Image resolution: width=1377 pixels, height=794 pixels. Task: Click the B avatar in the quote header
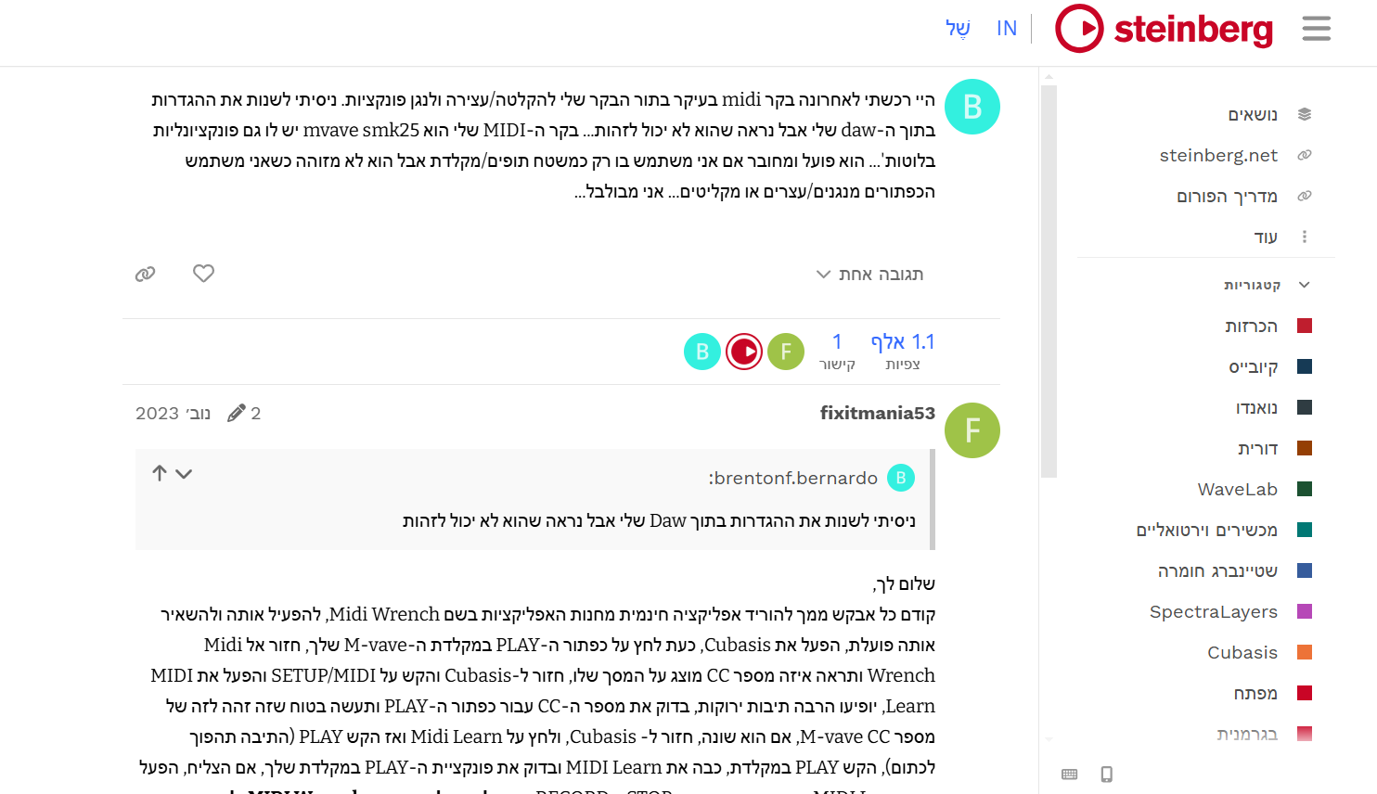(x=901, y=478)
